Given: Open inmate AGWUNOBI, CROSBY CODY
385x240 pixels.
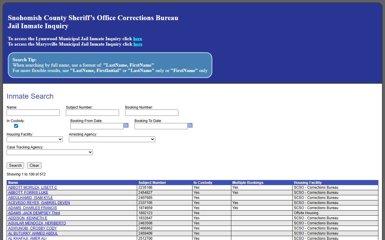Looking at the screenshot, I should tap(32, 228).
